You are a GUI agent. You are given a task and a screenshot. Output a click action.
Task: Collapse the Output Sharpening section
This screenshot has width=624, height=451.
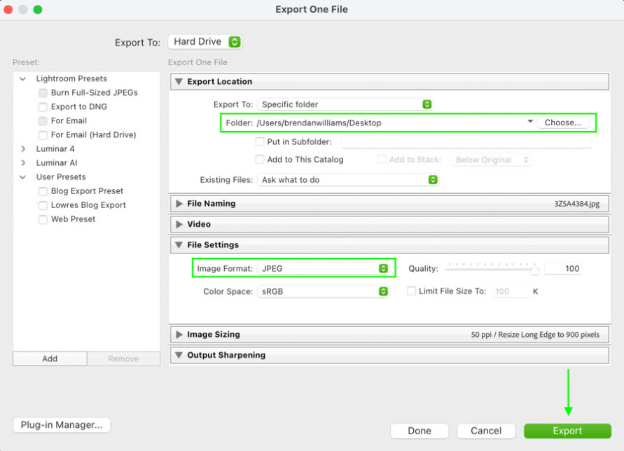[179, 355]
